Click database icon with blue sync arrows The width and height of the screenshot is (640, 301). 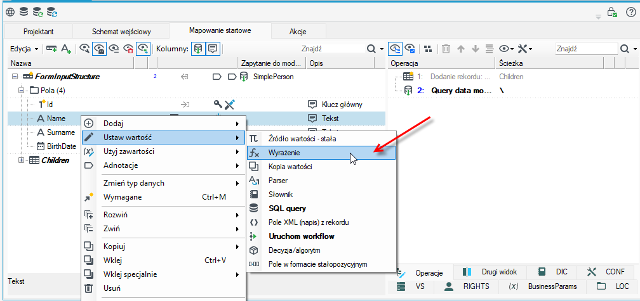tap(52, 13)
